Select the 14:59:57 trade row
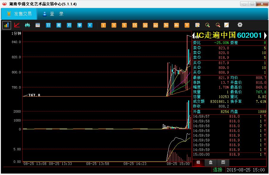This screenshot has width=269, height=175. point(229,116)
